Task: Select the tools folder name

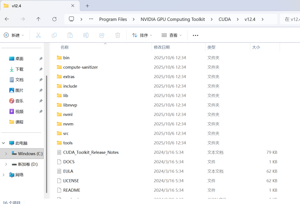Action: point(68,143)
